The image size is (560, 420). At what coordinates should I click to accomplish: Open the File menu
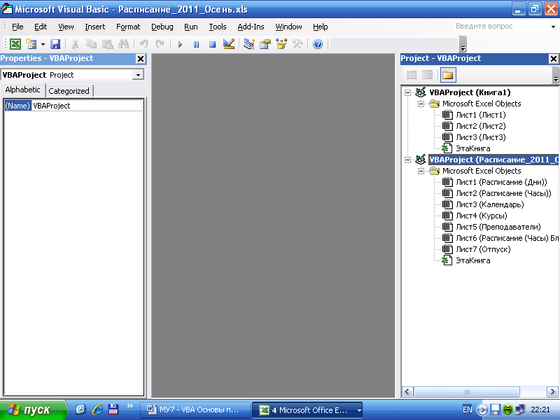(17, 27)
